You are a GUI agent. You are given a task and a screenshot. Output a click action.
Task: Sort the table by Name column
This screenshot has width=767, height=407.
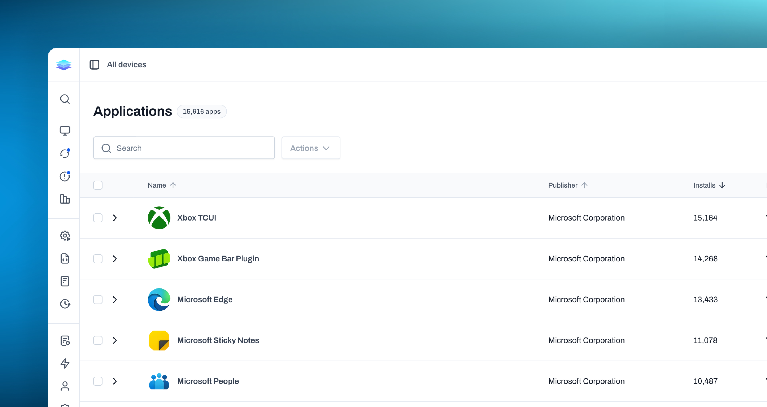click(162, 185)
